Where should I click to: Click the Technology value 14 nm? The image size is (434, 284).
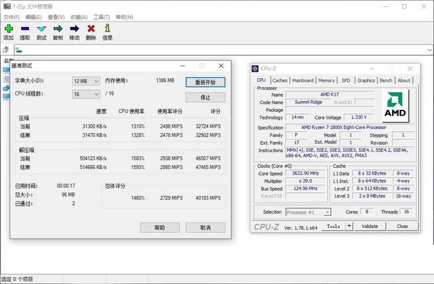[x=298, y=117]
